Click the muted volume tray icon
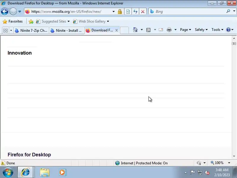The width and height of the screenshot is (237, 178). (207, 172)
